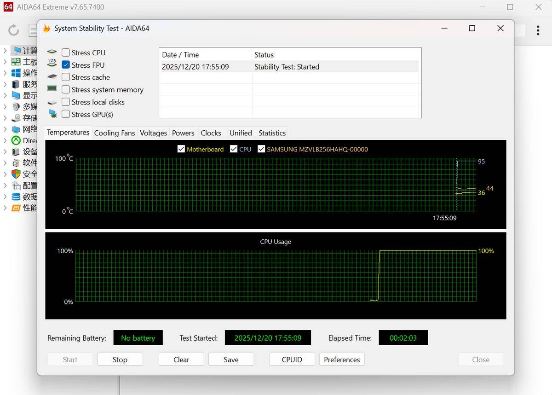Enable the Stress GPU(s) checkbox
552x395 pixels.
66,114
